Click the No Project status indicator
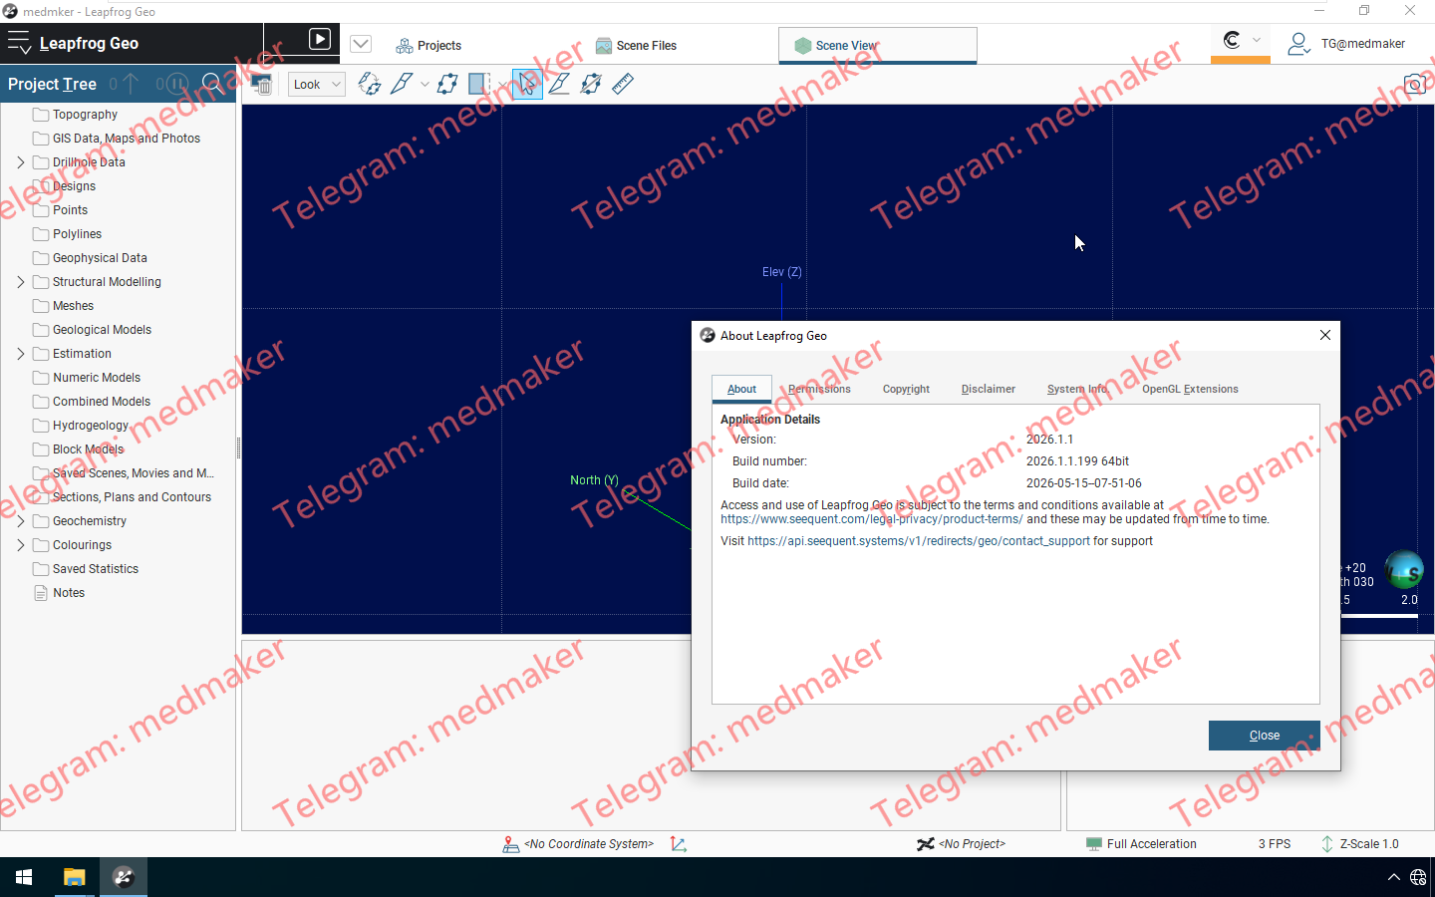Viewport: 1435px width, 897px height. [962, 844]
